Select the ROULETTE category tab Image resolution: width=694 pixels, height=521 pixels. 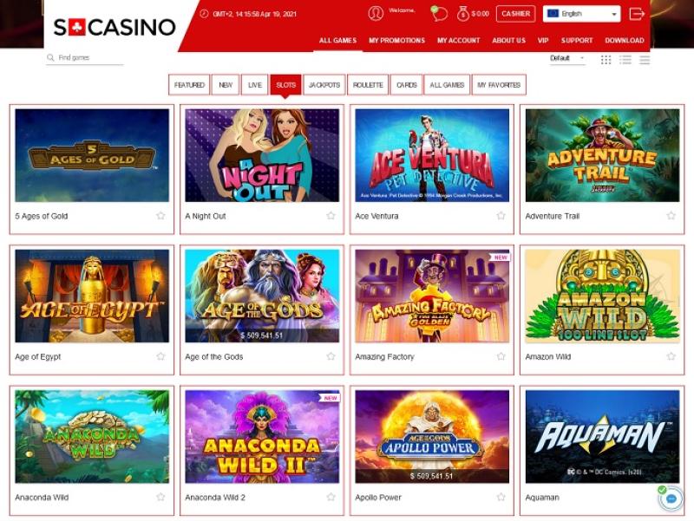368,85
